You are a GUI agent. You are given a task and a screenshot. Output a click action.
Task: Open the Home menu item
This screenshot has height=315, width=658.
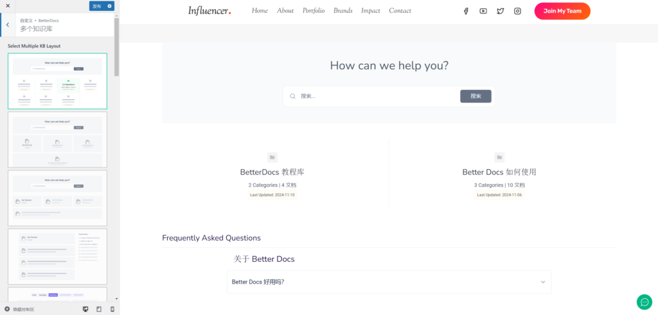[x=260, y=11]
